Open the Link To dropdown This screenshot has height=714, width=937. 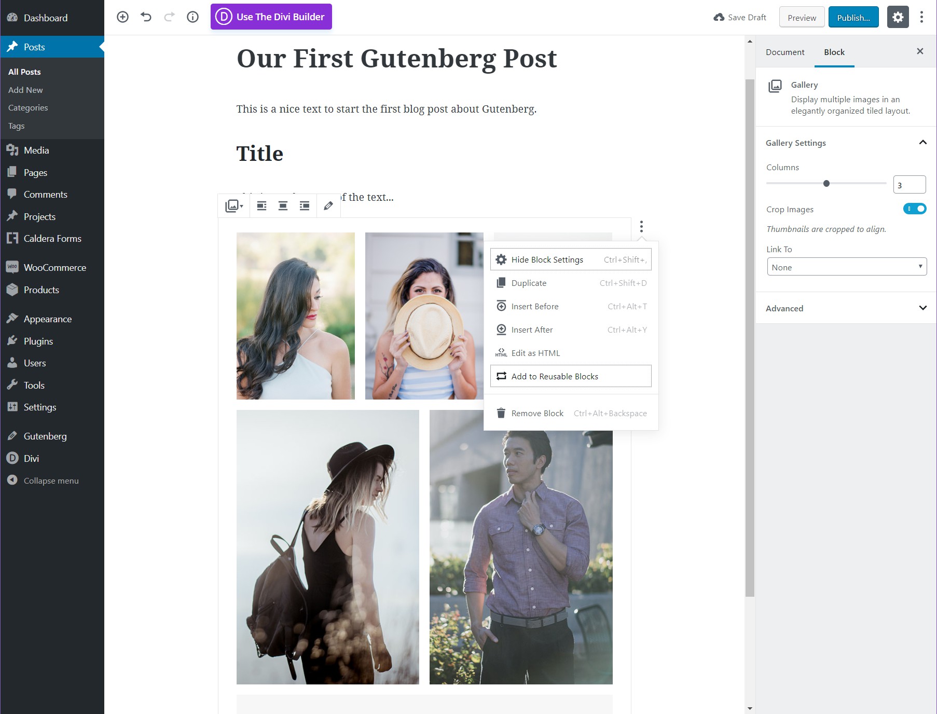point(847,267)
